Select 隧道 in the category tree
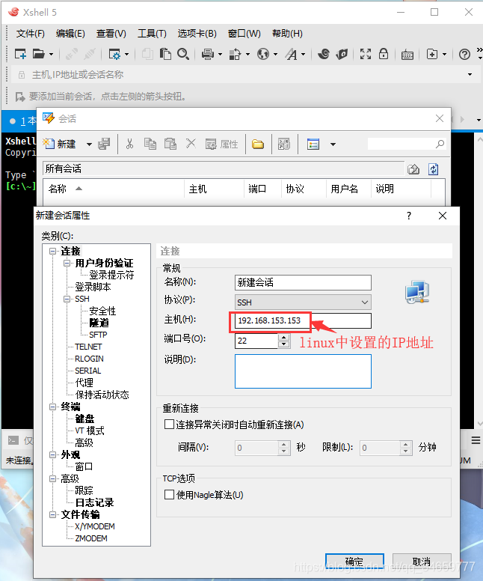 (99, 323)
